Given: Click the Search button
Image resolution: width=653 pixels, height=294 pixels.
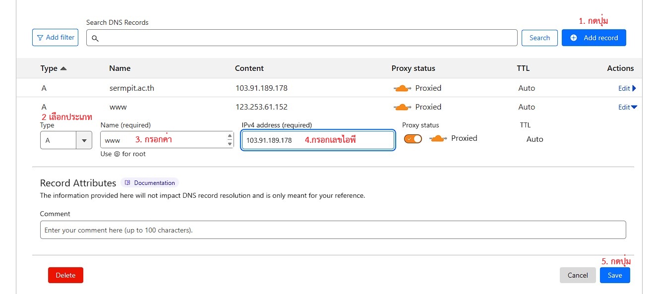Looking at the screenshot, I should (539, 38).
